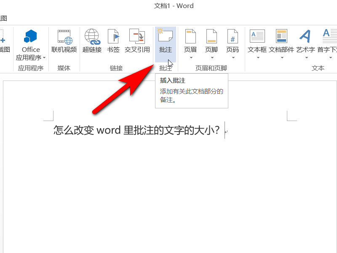Insert a comment (批注) button
The height and width of the screenshot is (253, 337).
(166, 44)
